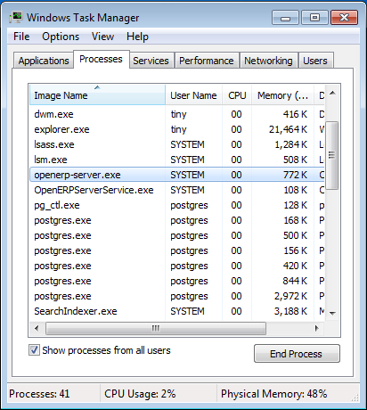
Task: Click the End Process button
Action: point(297,354)
